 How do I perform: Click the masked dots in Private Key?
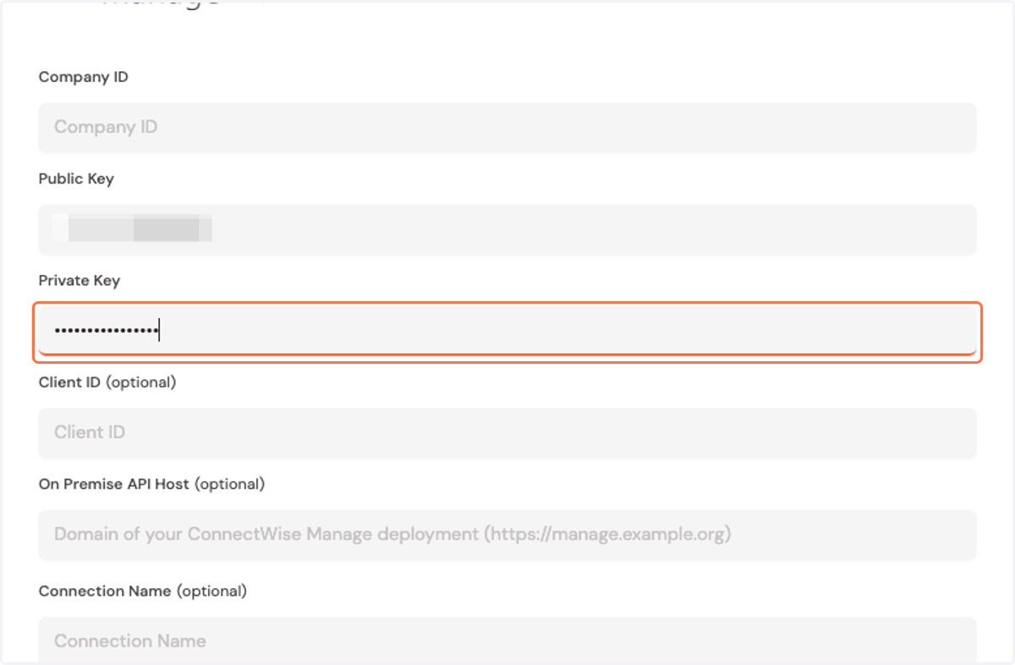pyautogui.click(x=107, y=331)
